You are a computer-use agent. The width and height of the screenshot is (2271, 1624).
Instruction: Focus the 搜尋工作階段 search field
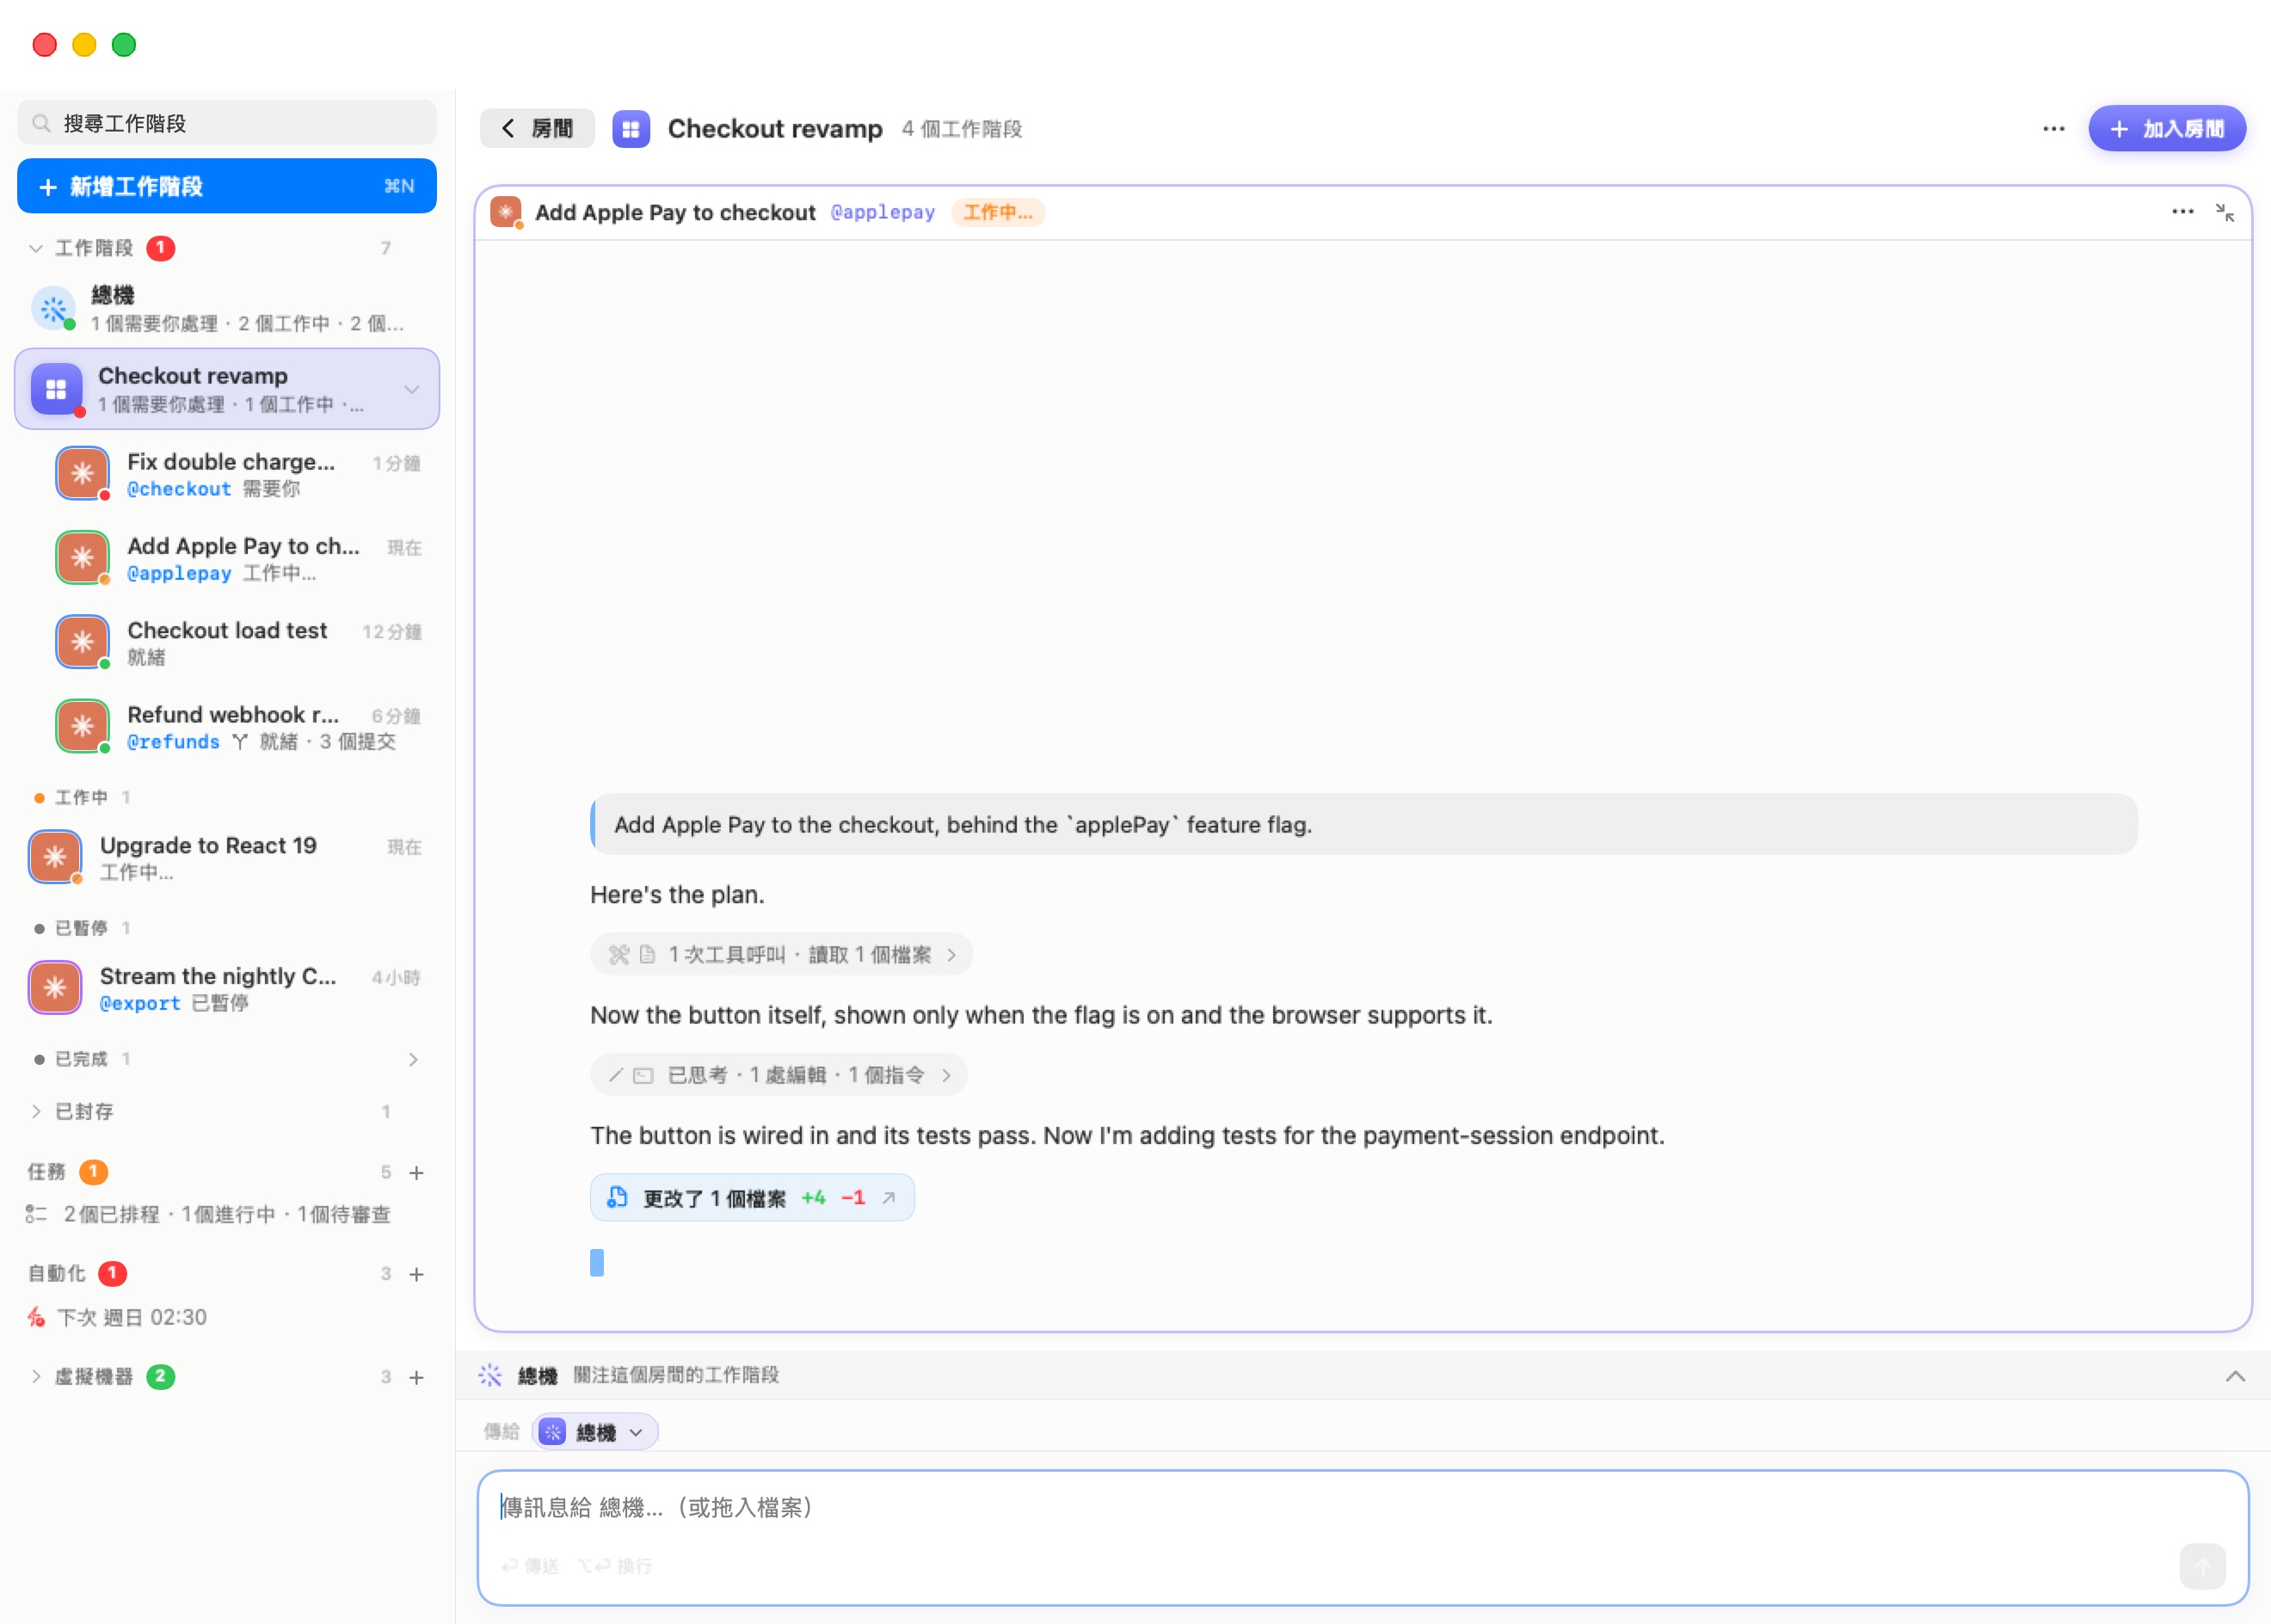click(x=227, y=123)
